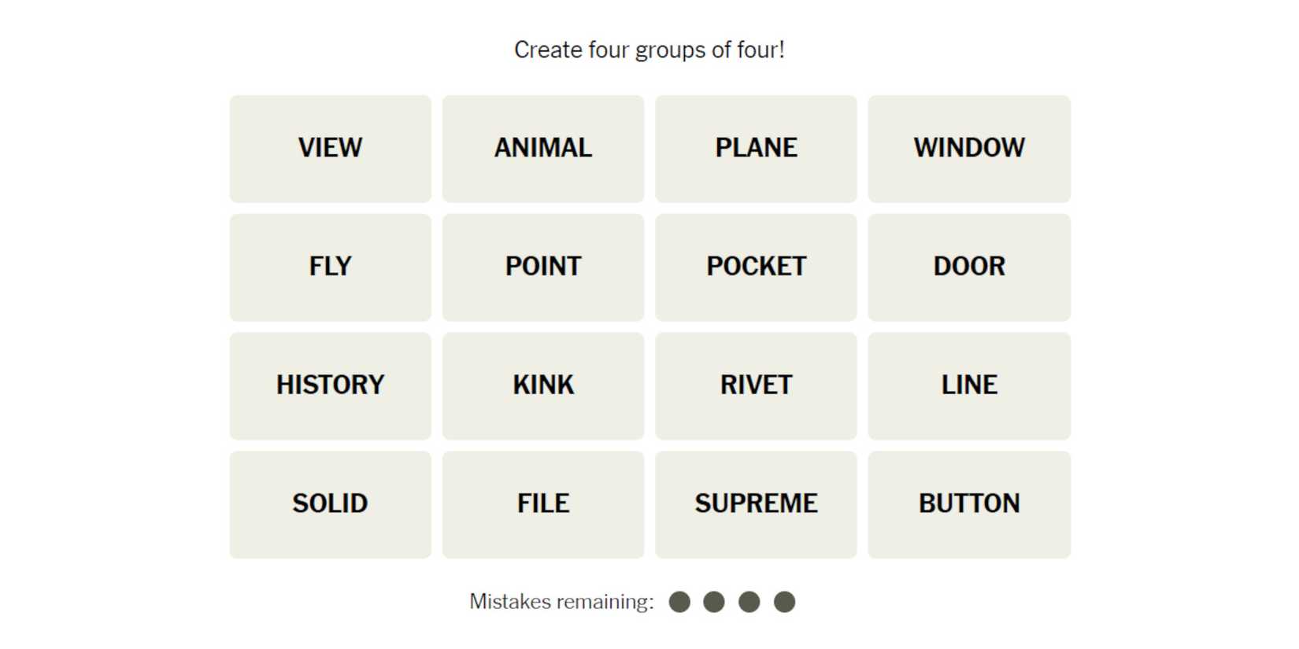Tap the POCKET word tile
Image resolution: width=1299 pixels, height=649 pixels.
(756, 267)
